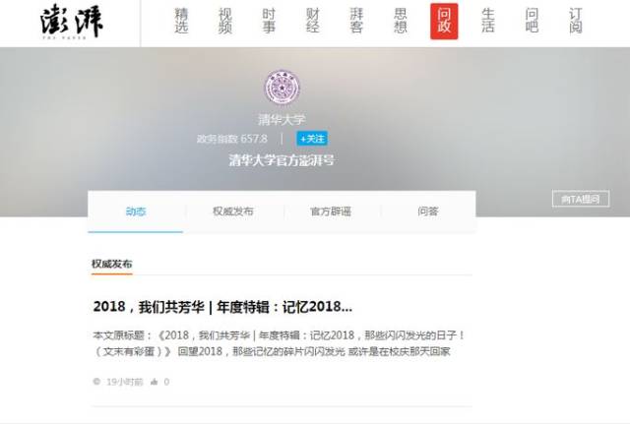630x424 pixels.
Task: Select the highlighted 问政 nav item
Action: [x=444, y=22]
